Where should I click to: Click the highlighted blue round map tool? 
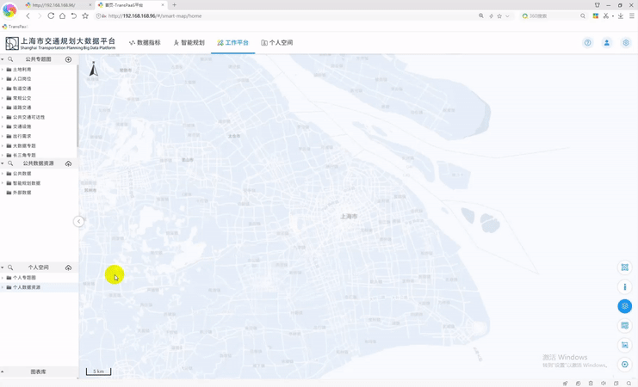pos(624,306)
